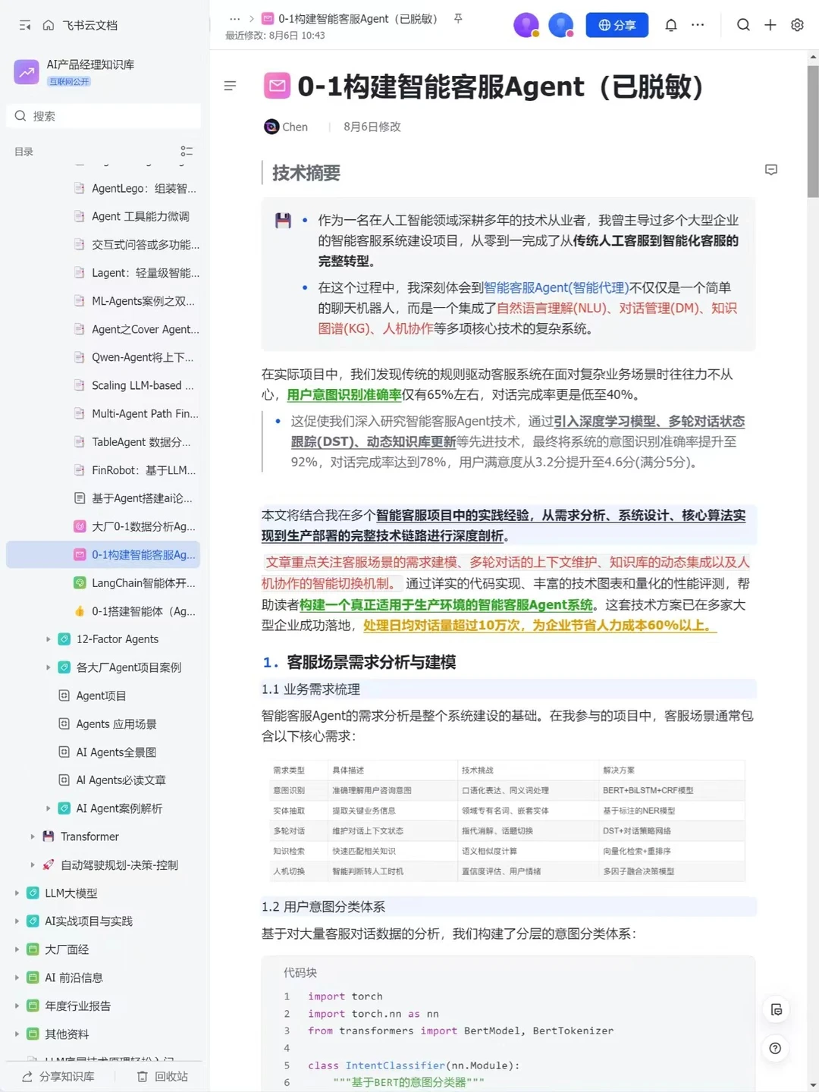Image resolution: width=819 pixels, height=1092 pixels.
Task: Collapse the sidebar with the collapse icon
Action: (25, 24)
